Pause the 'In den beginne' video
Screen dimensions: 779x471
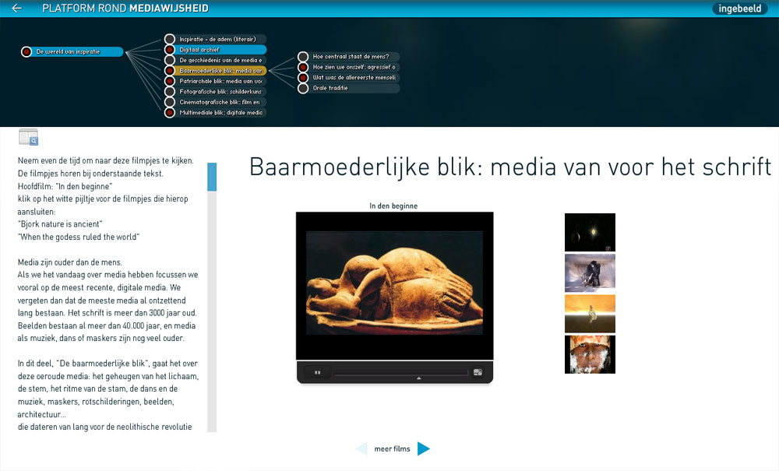318,372
